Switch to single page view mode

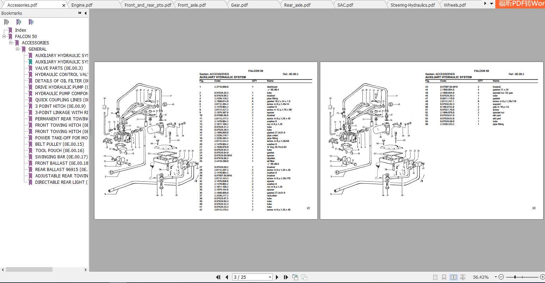click(435, 277)
